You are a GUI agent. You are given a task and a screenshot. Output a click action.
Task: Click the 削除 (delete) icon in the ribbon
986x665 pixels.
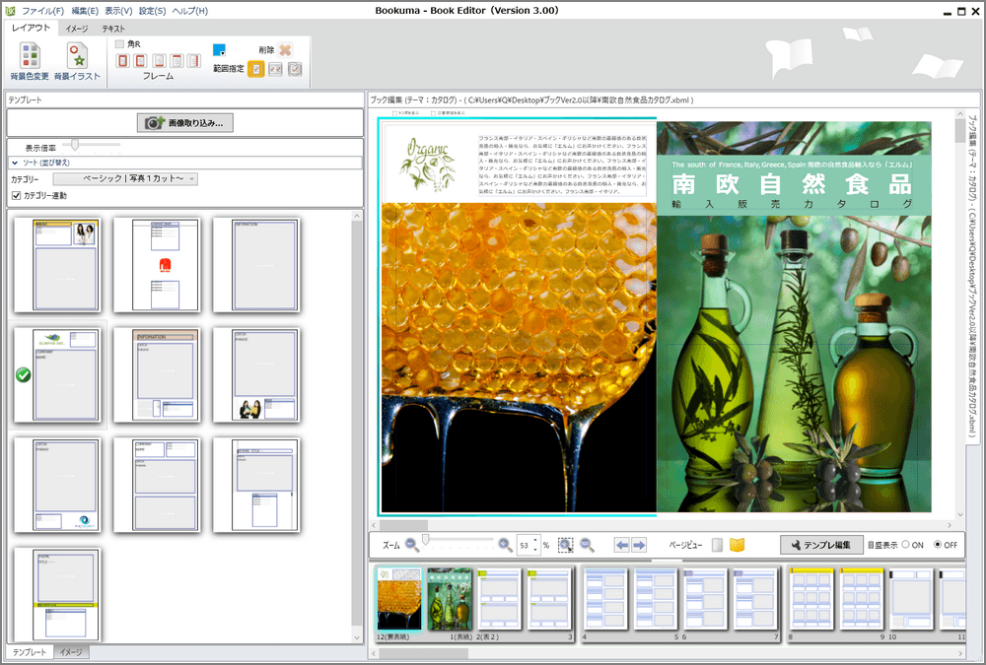tap(283, 51)
